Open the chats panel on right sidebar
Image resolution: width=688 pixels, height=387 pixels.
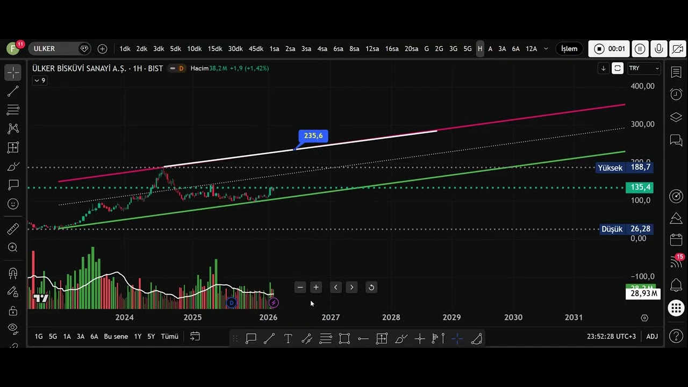676,140
